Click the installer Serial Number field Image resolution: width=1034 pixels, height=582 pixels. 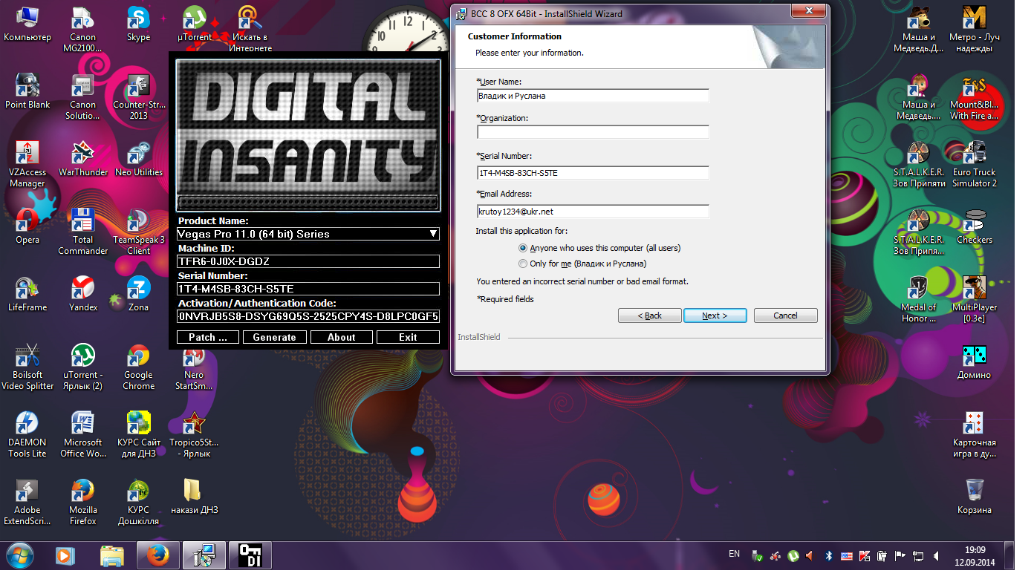[x=593, y=173]
